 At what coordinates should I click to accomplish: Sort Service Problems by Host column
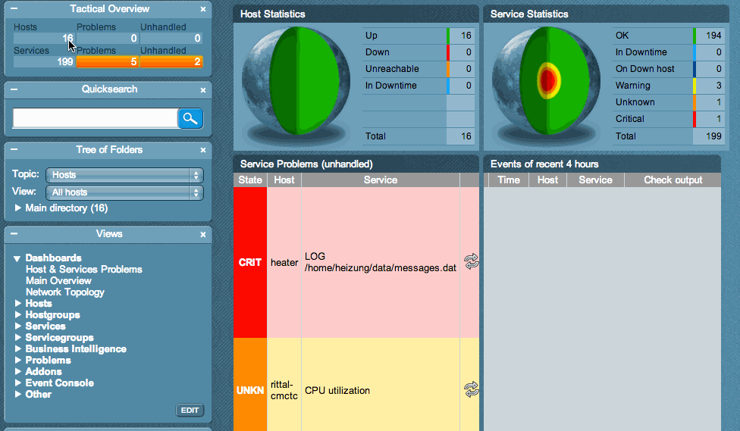(284, 180)
